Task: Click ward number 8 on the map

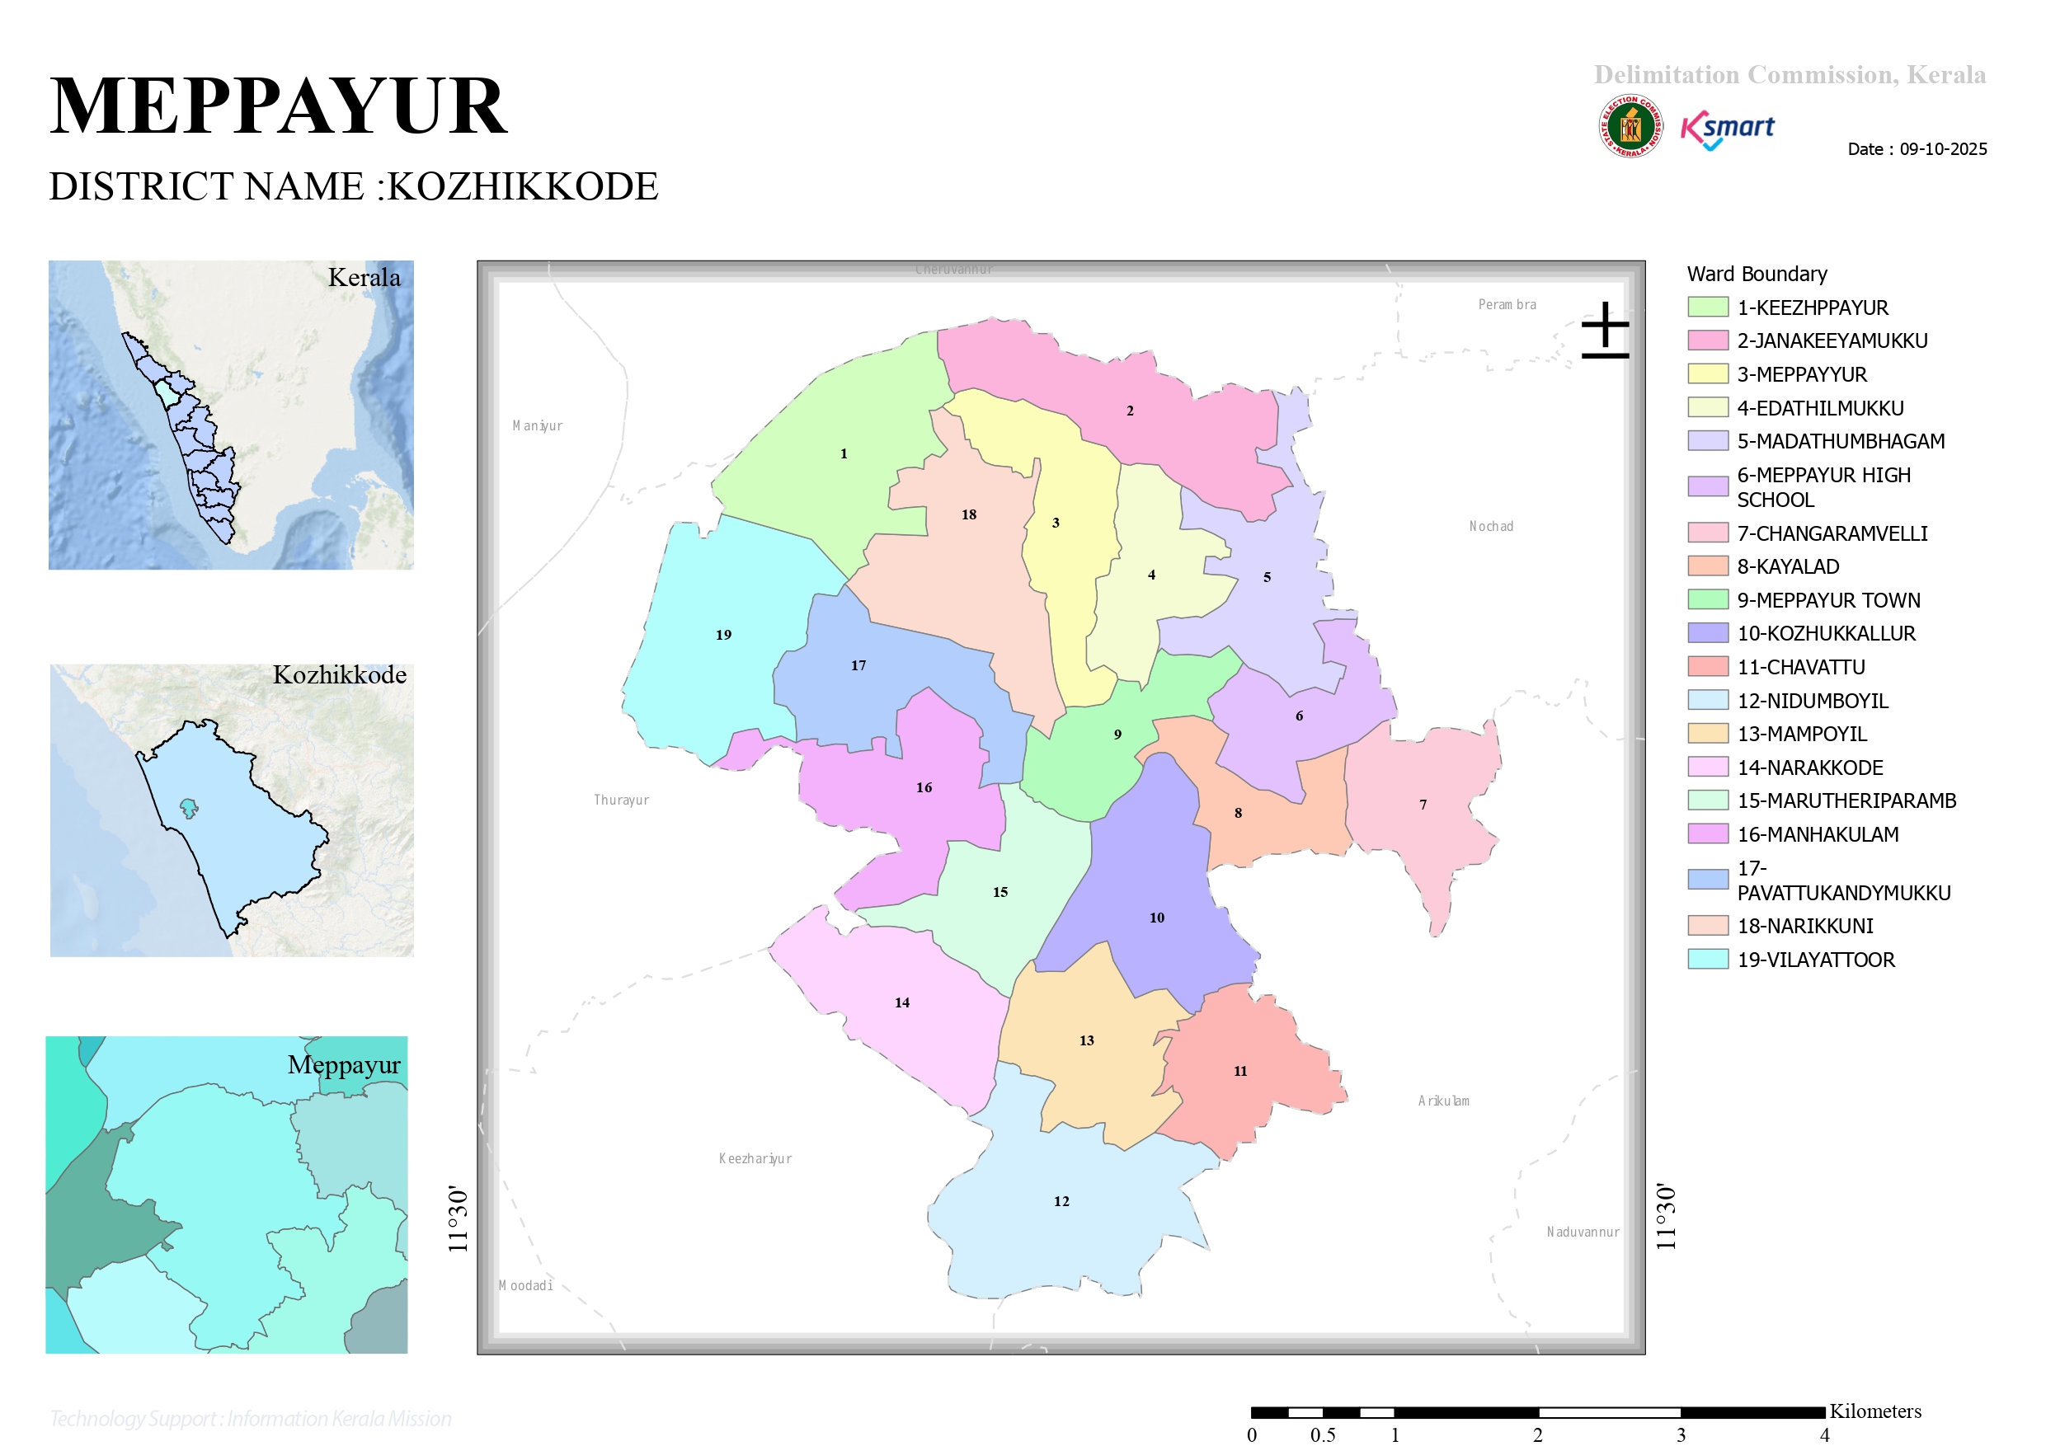Action: 1238,814
